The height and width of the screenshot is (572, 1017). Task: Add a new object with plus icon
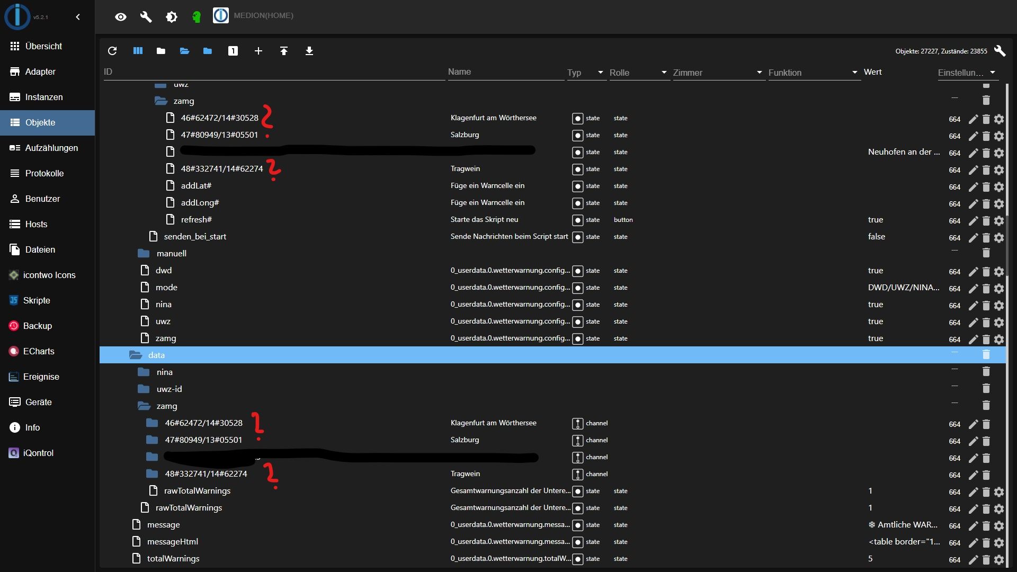(258, 51)
